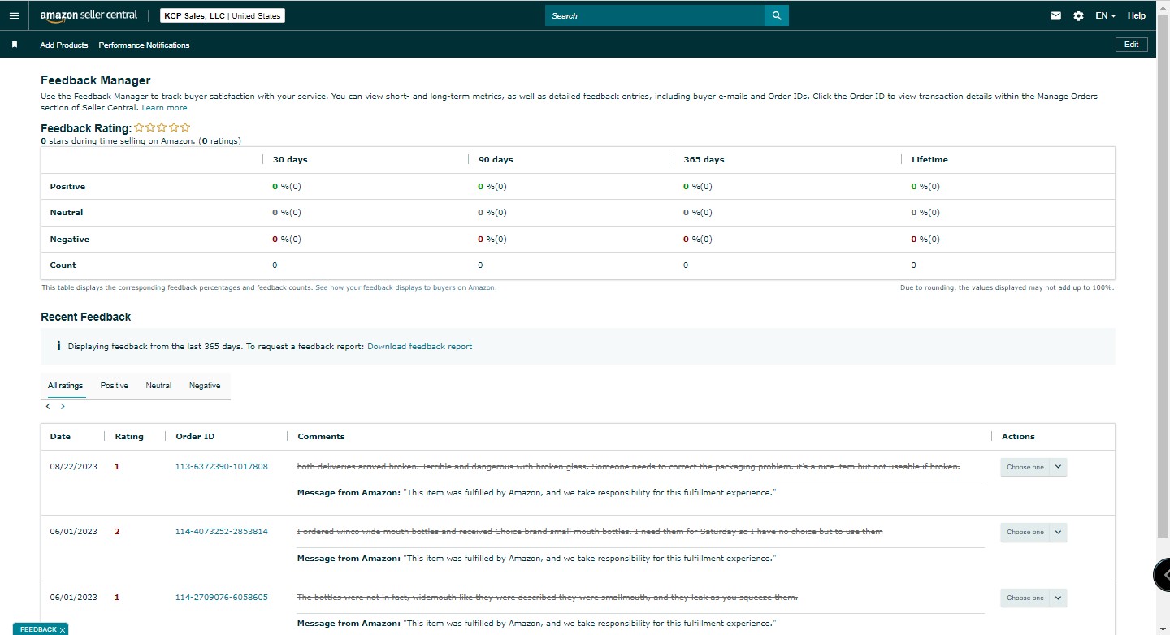Click the comment starting 'I ordered winco wide mouth'

590,532
